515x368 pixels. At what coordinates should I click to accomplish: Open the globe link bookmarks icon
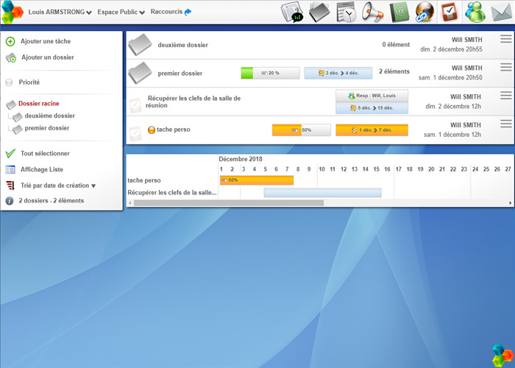pyautogui.click(x=424, y=13)
